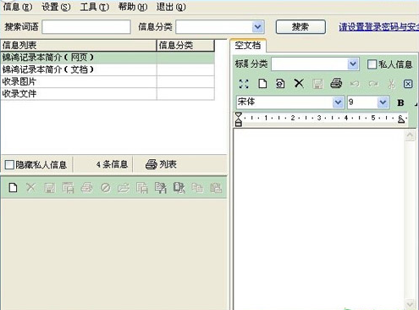Image resolution: width=419 pixels, height=310 pixels.
Task: Select the row 锦鸿记录本简介（网页）
Action: coord(108,58)
